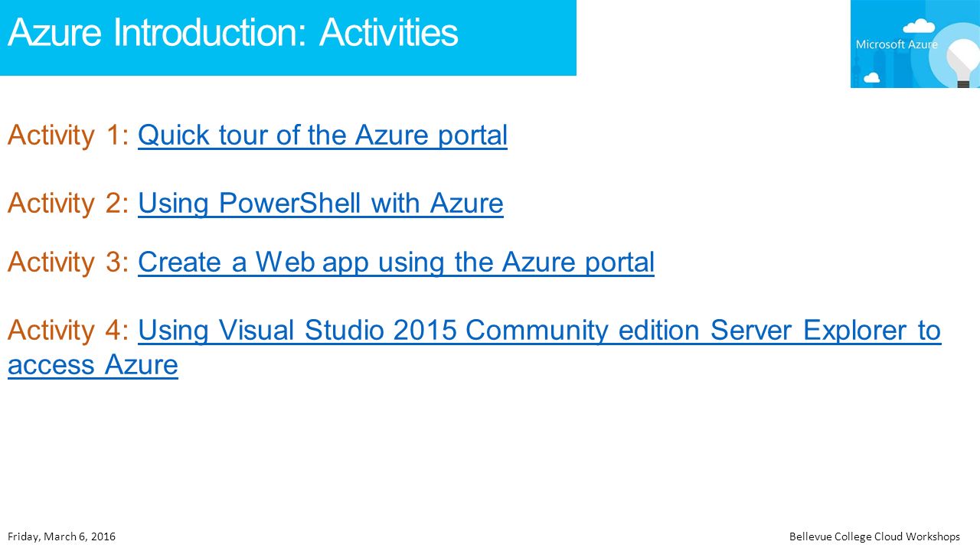Click the word "PowerShell" in Activity 2 link
Viewport: 980px width, 551px height.
click(x=291, y=203)
